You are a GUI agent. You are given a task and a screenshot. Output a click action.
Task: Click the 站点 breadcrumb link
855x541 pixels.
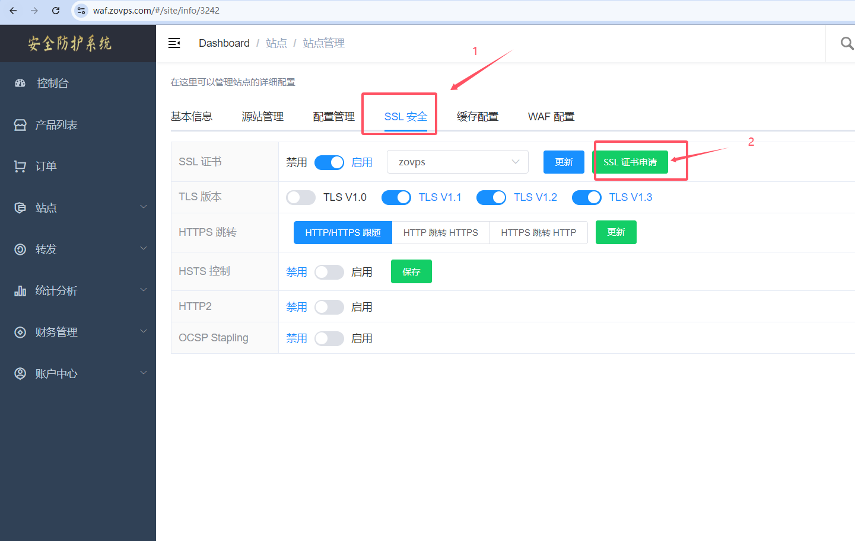[276, 43]
